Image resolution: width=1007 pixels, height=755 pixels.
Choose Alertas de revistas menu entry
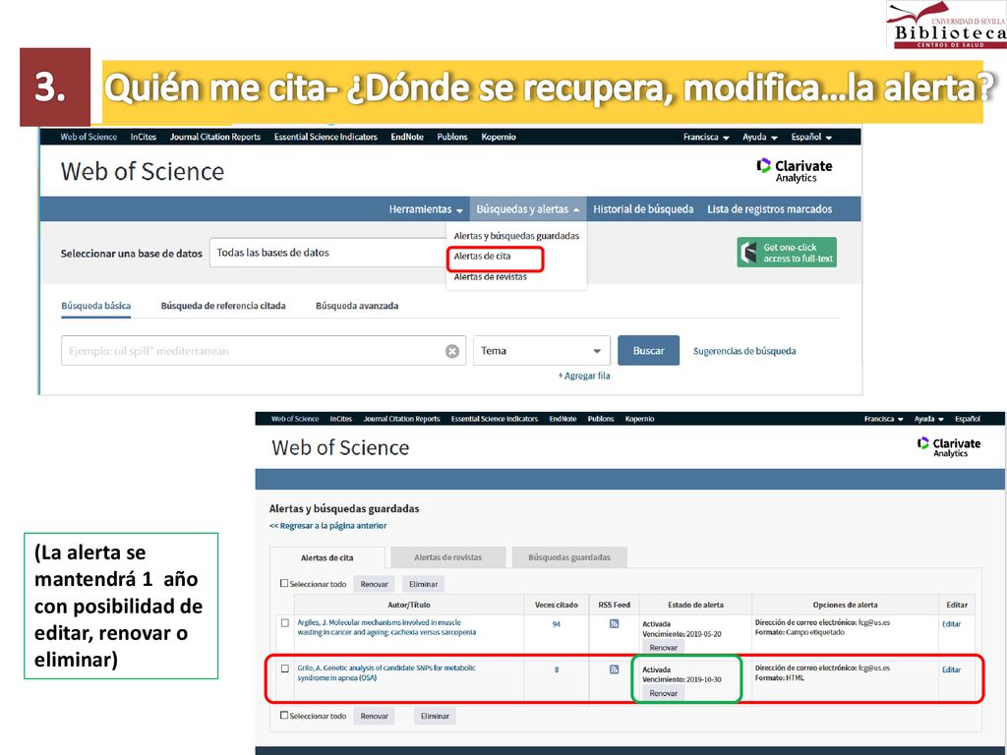(x=490, y=276)
